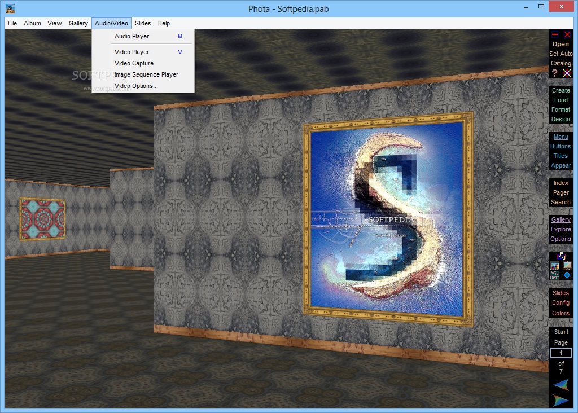Click Catalog in the side panel

click(x=561, y=63)
